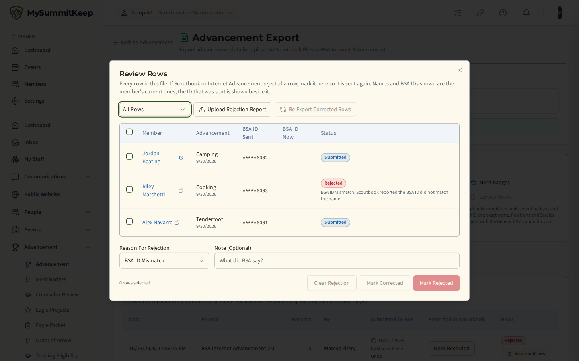Click Review Rows button in background table
The height and width of the screenshot is (361, 579).
click(x=526, y=354)
